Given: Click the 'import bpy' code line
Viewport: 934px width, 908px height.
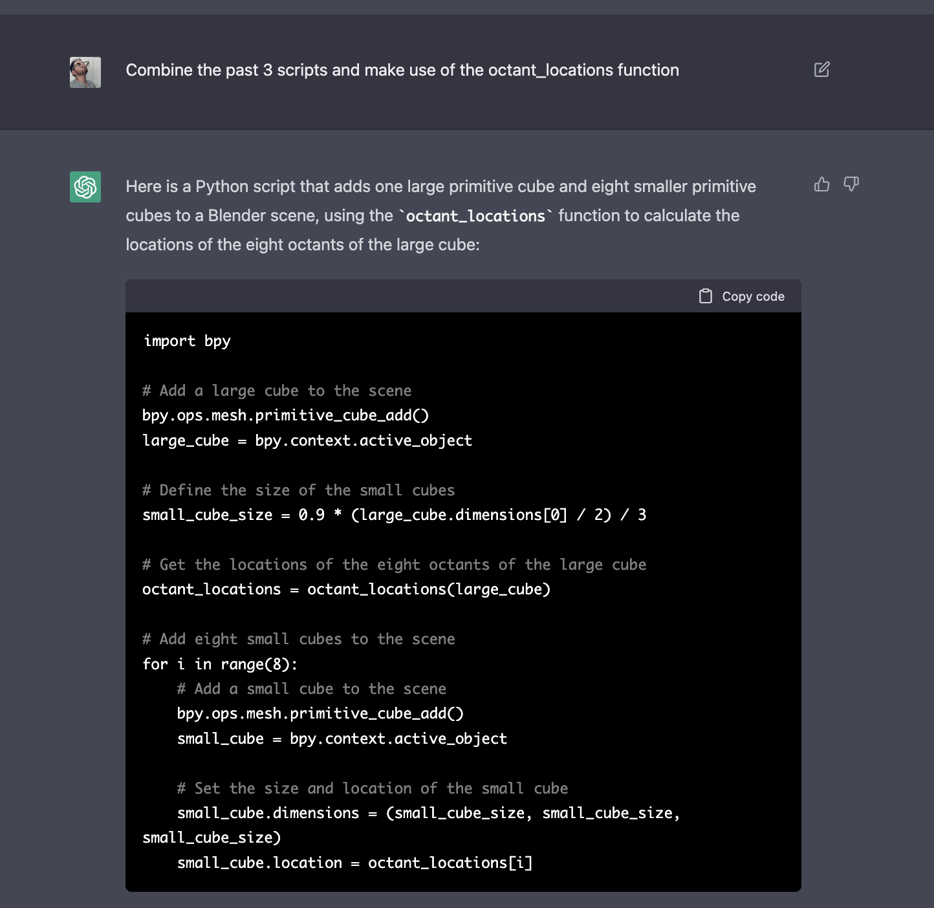Looking at the screenshot, I should coord(187,341).
